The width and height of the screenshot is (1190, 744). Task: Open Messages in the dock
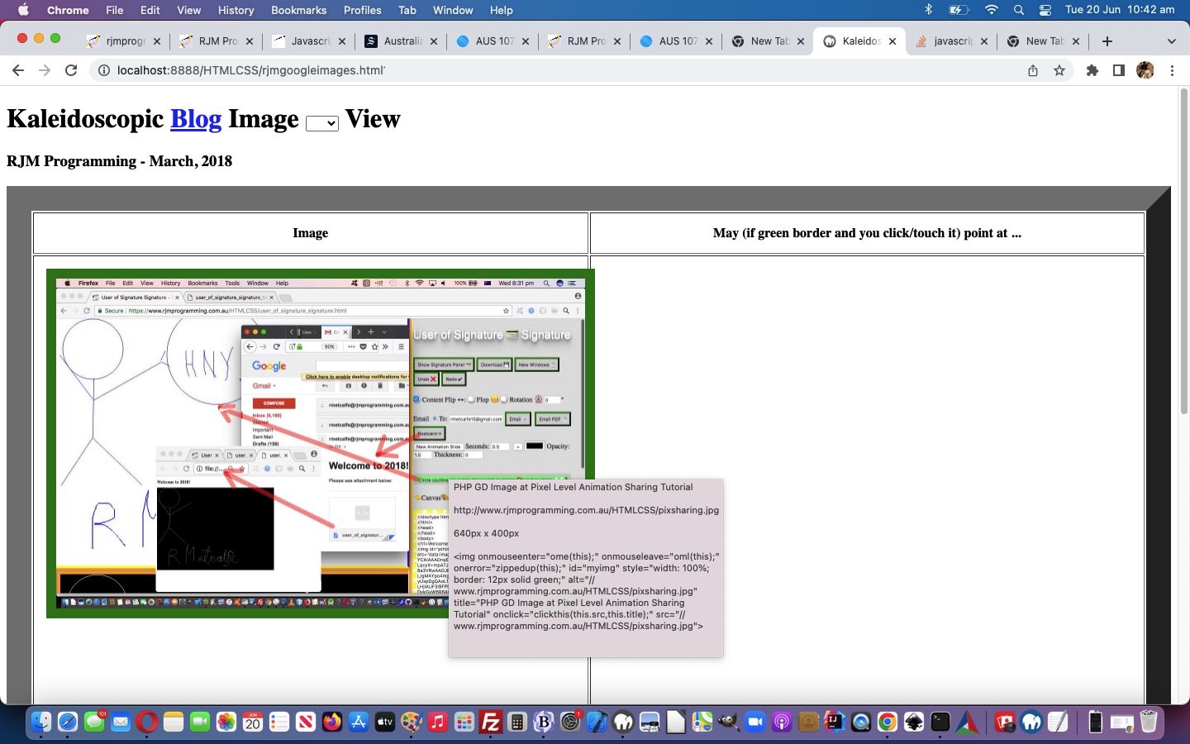[x=94, y=722]
